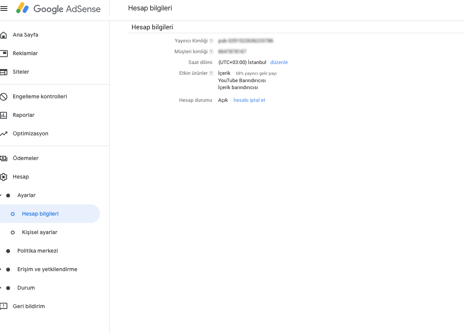464x334 pixels.
Task: Click the Saat dilimi label
Action: point(200,62)
